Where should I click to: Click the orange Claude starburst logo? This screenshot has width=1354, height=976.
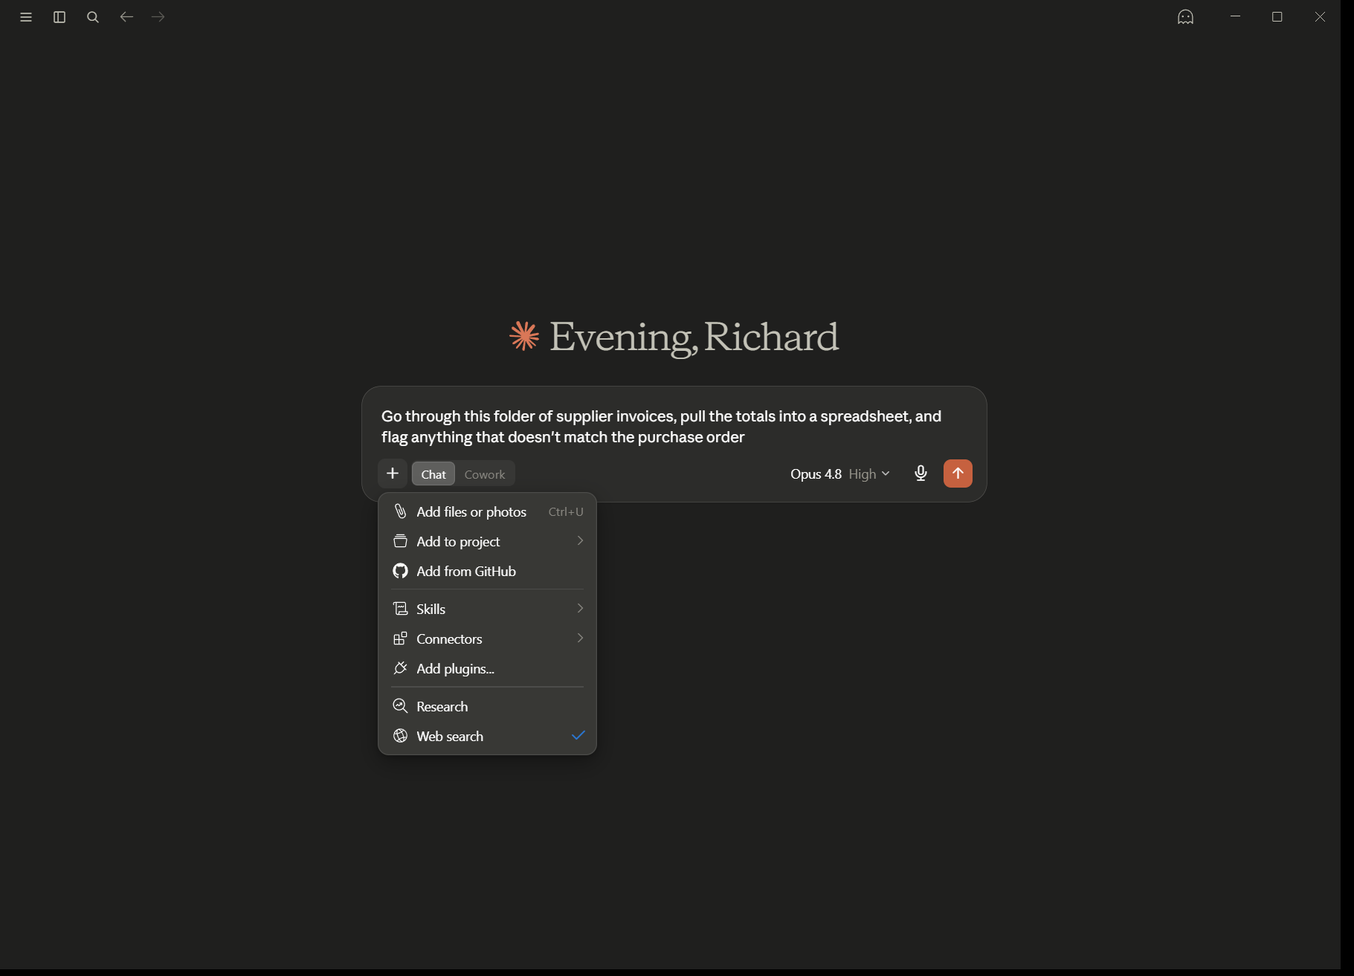click(x=524, y=336)
